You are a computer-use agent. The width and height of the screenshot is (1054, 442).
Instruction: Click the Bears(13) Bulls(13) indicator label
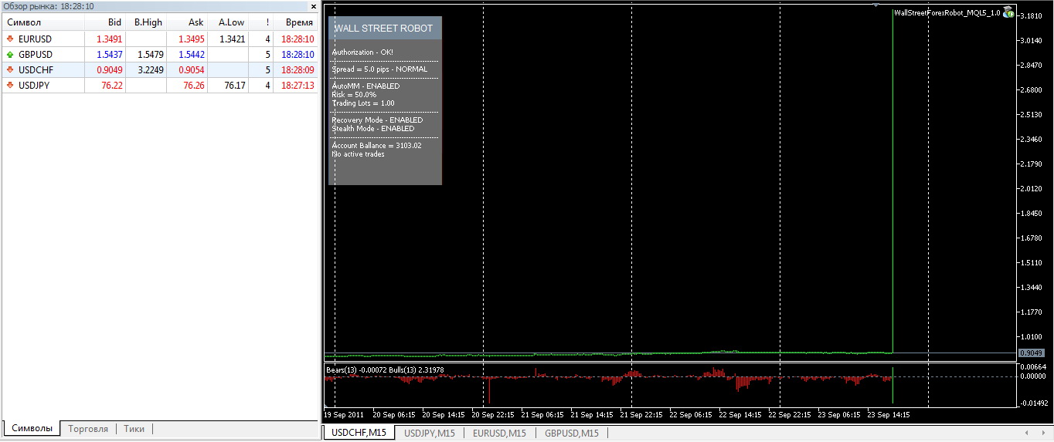coord(385,370)
